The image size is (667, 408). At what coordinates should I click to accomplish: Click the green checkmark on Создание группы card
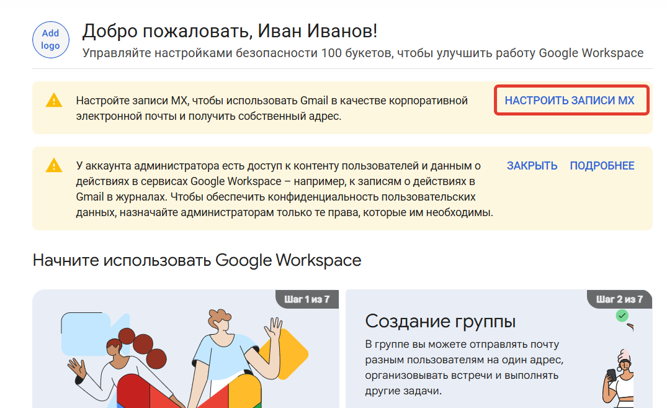click(x=622, y=315)
